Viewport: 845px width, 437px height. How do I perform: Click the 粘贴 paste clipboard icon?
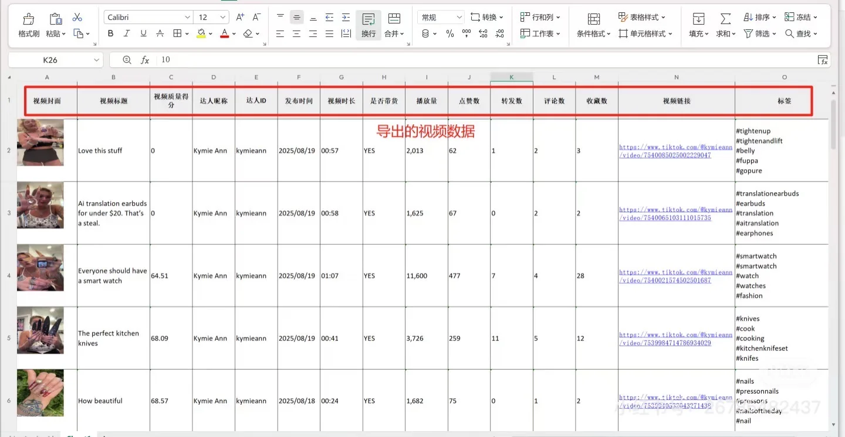[x=56, y=19]
